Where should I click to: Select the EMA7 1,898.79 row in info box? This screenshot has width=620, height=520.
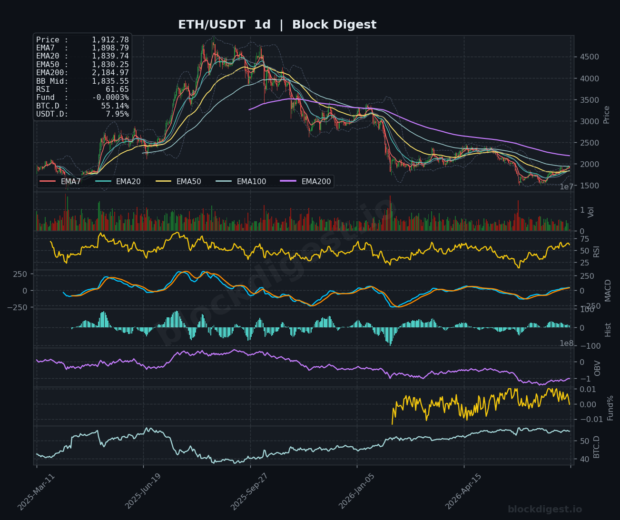pos(82,48)
